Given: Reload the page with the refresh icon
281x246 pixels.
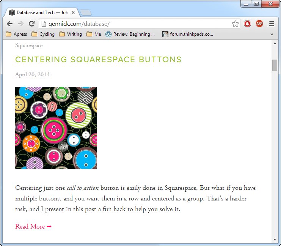Looking at the screenshot, I should [x=32, y=24].
